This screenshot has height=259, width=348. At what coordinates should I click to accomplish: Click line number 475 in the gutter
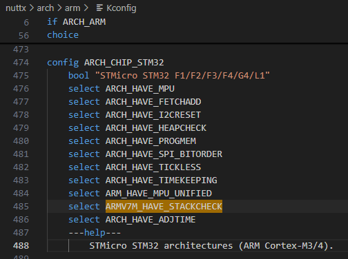[x=21, y=76]
